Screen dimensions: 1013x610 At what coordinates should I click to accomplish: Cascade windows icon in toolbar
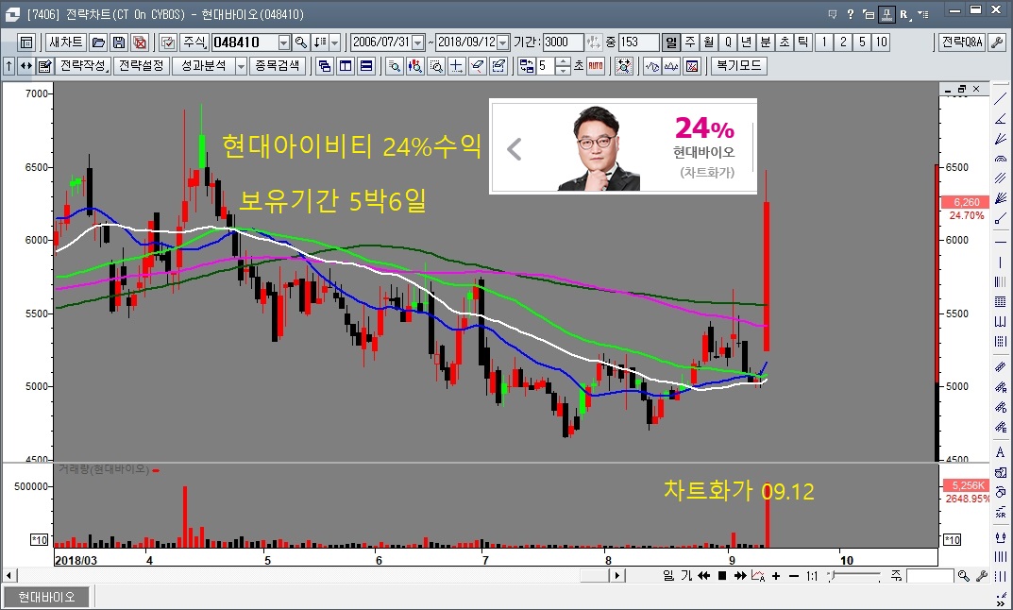[x=325, y=66]
